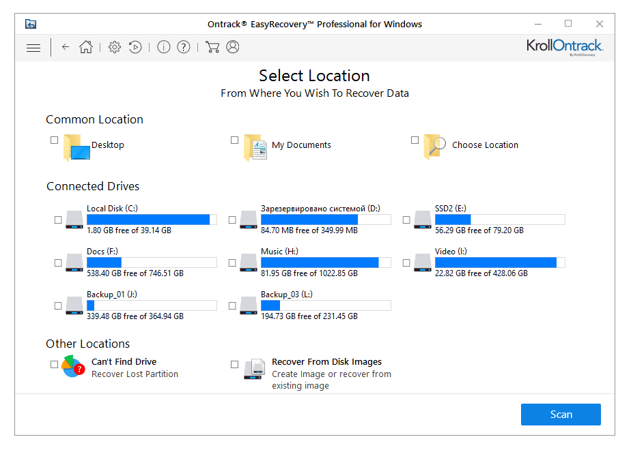Check the My Documents checkbox
This screenshot has height=450, width=631.
pyautogui.click(x=235, y=140)
